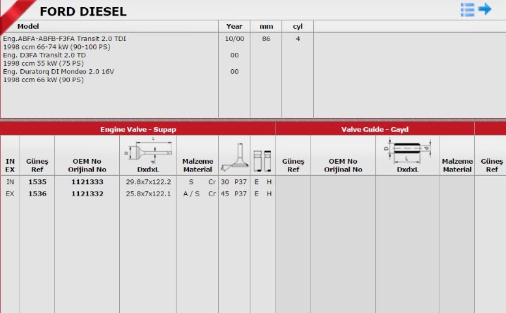Image resolution: width=506 pixels, height=313 pixels.
Task: Click the valve seat angle icon
Action: [x=234, y=158]
